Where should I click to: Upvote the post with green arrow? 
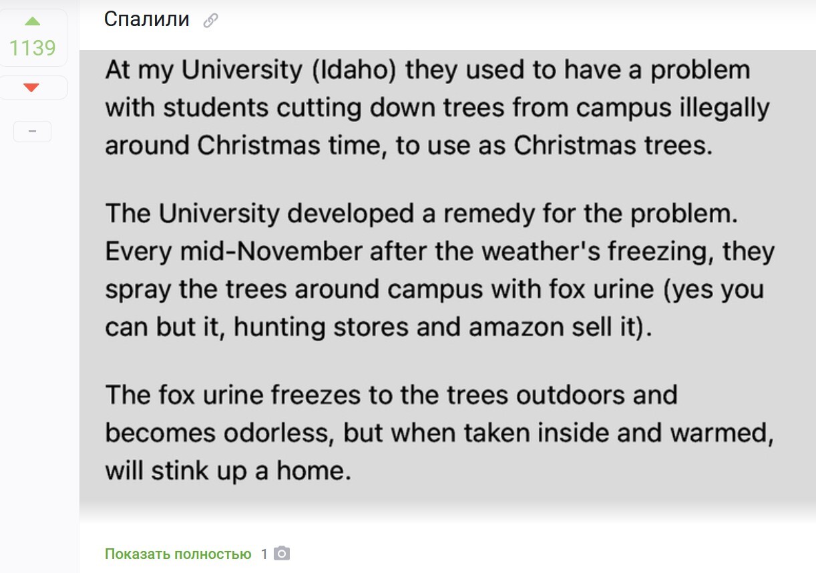click(32, 21)
